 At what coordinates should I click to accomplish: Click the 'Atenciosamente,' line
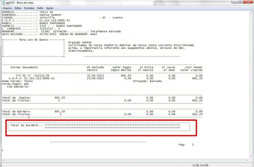coord(81,51)
